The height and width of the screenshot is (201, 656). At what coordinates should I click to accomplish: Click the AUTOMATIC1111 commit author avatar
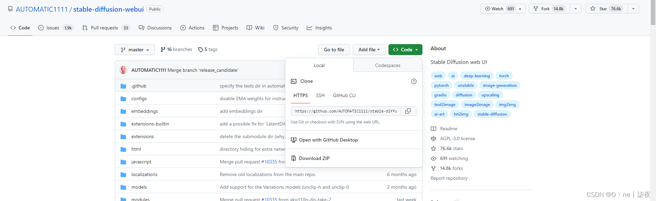click(123, 70)
